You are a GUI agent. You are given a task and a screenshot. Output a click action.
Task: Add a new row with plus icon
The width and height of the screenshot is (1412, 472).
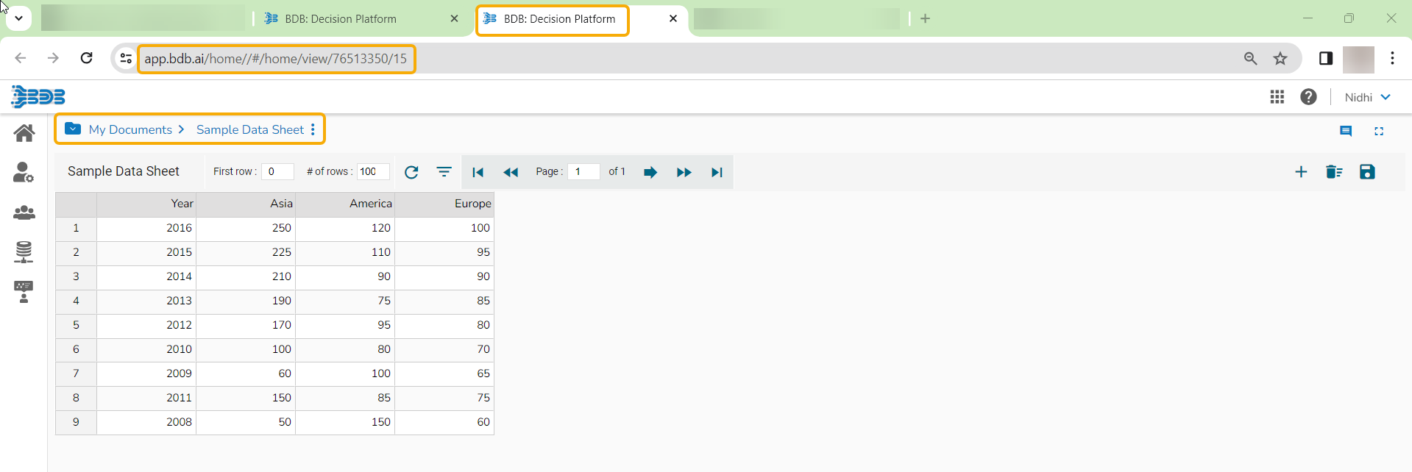point(1301,172)
